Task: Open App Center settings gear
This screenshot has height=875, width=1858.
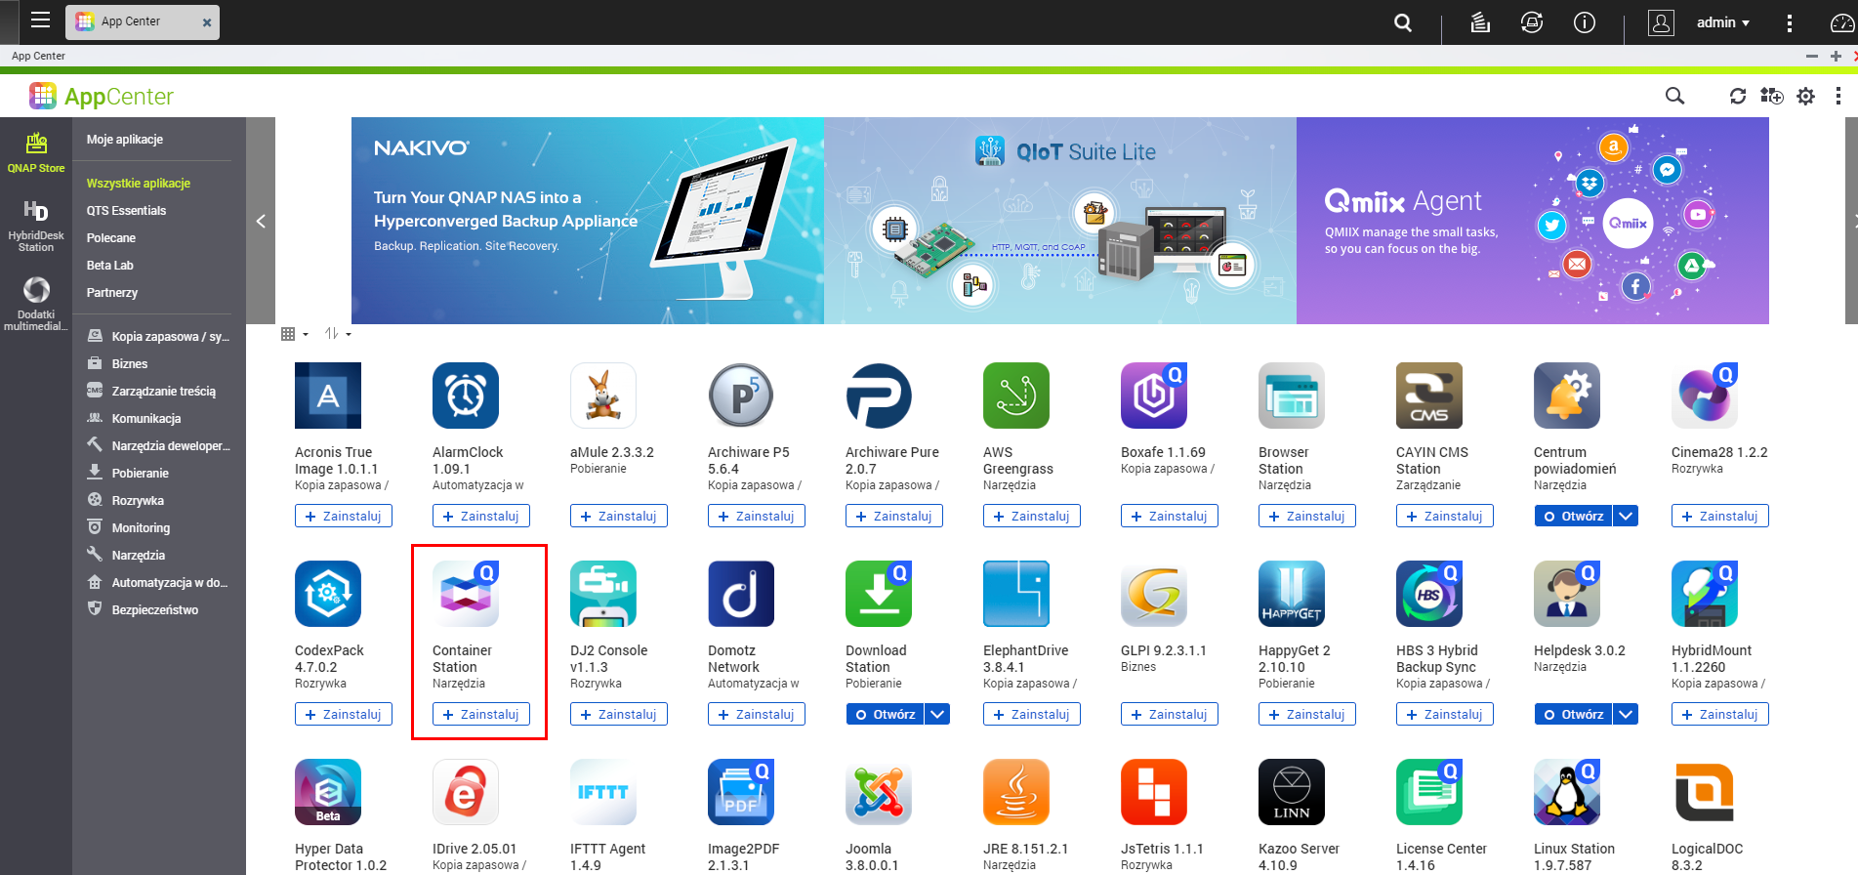Action: (1806, 96)
